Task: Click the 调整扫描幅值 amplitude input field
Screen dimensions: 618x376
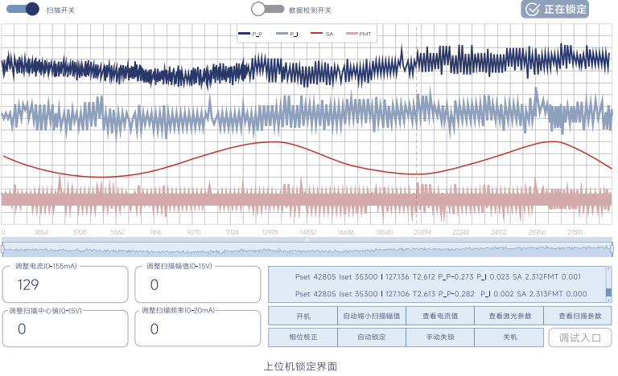Action: point(197,284)
